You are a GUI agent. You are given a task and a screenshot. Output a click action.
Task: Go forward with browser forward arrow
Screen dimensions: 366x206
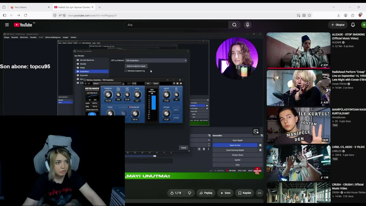pos(19,15)
